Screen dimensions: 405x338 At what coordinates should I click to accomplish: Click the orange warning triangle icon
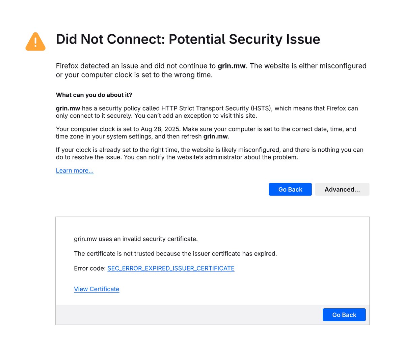[x=35, y=42]
